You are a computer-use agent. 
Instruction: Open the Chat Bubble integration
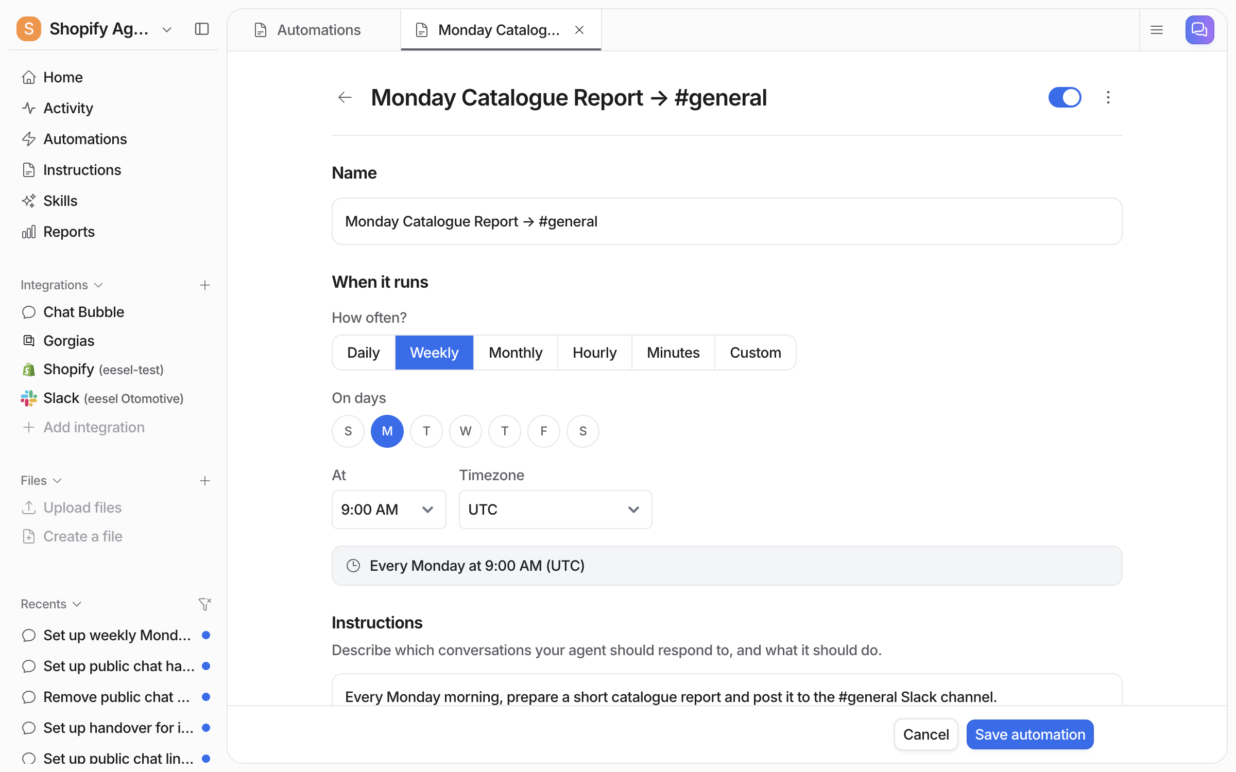83,312
